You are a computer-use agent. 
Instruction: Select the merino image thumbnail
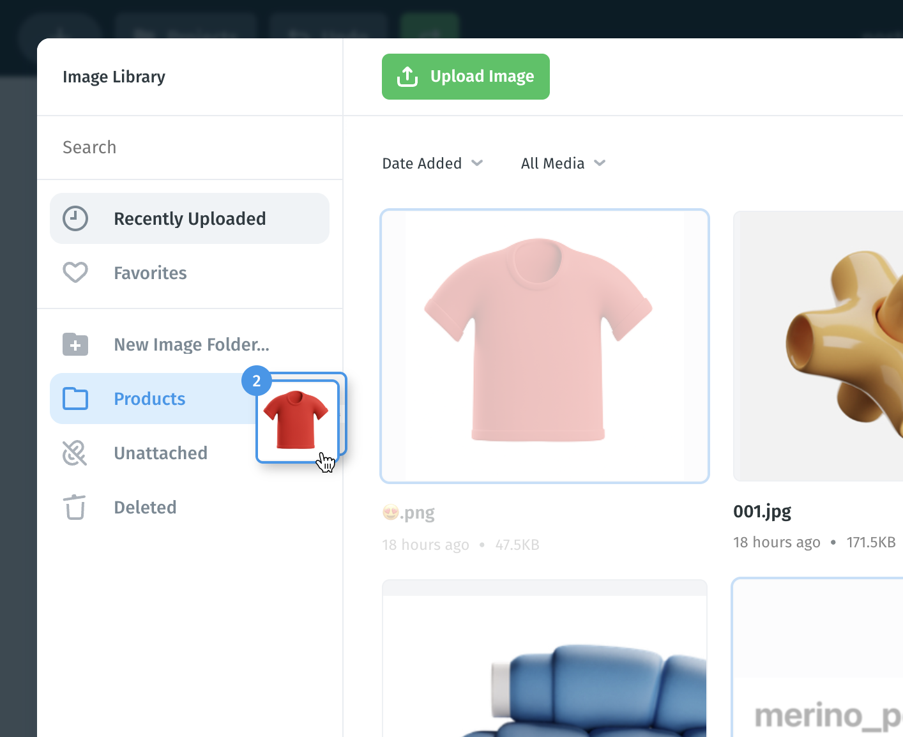tap(818, 658)
